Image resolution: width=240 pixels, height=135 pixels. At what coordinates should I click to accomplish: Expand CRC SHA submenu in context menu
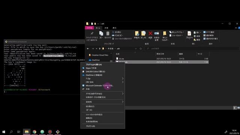pyautogui.click(x=123, y=82)
